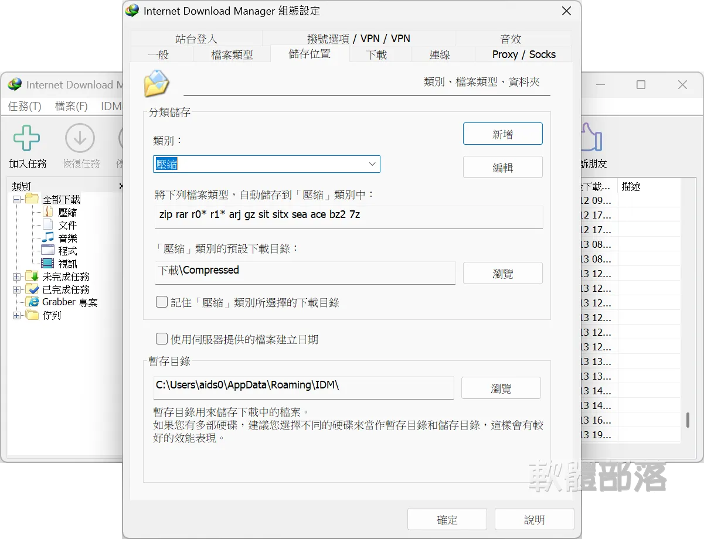Select the 視訊 video filmstrip icon in tree
The image size is (704, 539).
47,264
